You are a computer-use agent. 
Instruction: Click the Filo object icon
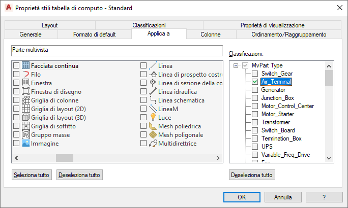[25, 74]
